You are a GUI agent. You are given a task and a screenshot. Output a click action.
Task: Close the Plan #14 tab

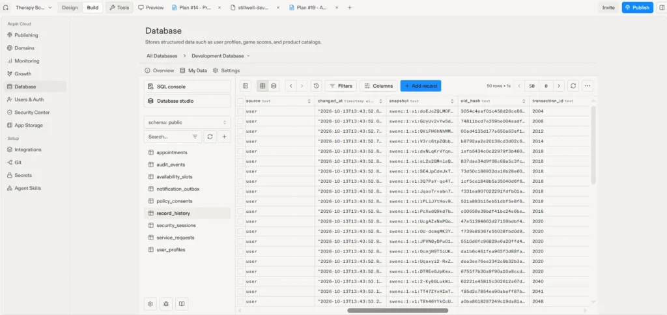220,8
